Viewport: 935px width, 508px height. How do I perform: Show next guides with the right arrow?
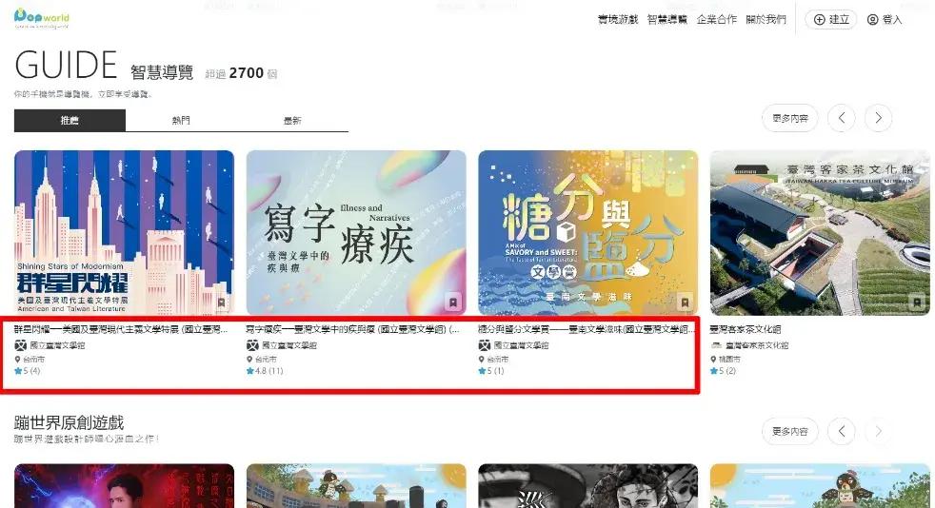[x=877, y=118]
